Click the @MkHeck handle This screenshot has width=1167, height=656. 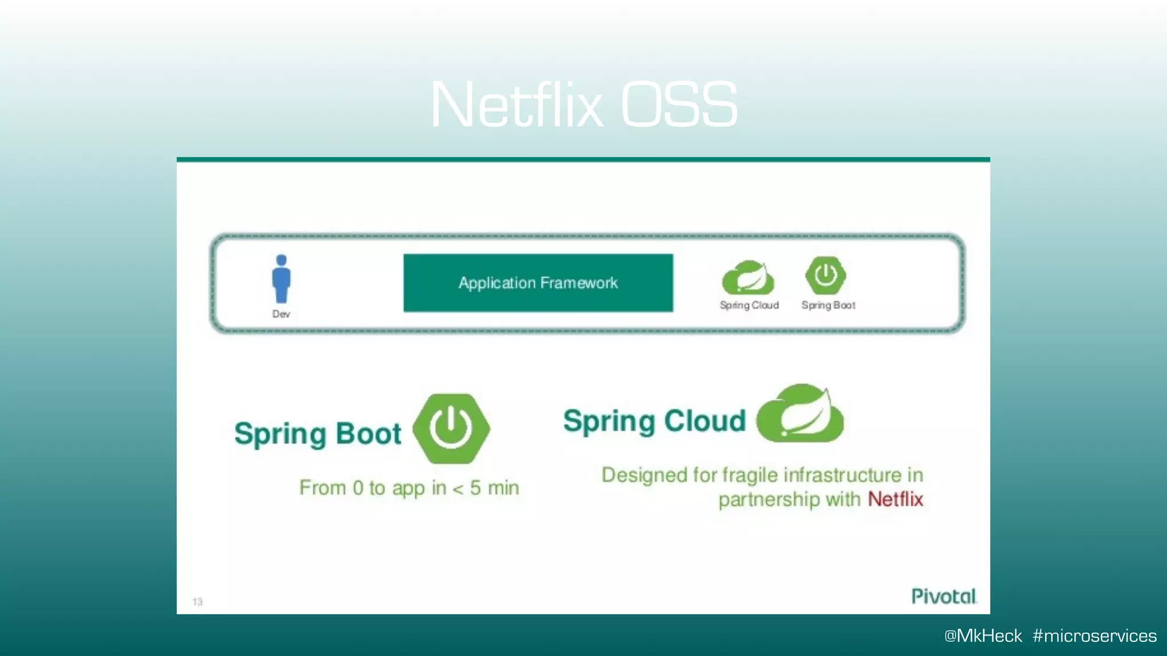[983, 635]
